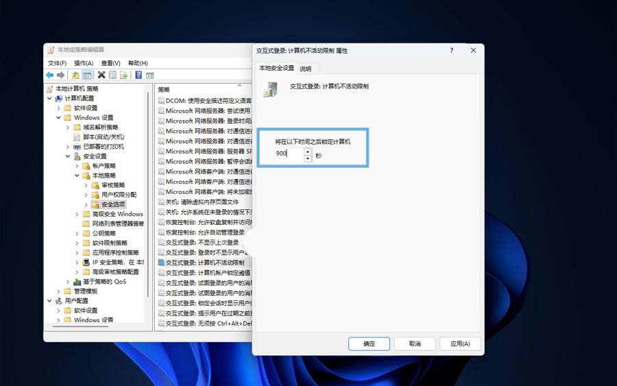The image size is (617, 386).
Task: Select 应用程序控制策略 tree item
Action: [115, 252]
